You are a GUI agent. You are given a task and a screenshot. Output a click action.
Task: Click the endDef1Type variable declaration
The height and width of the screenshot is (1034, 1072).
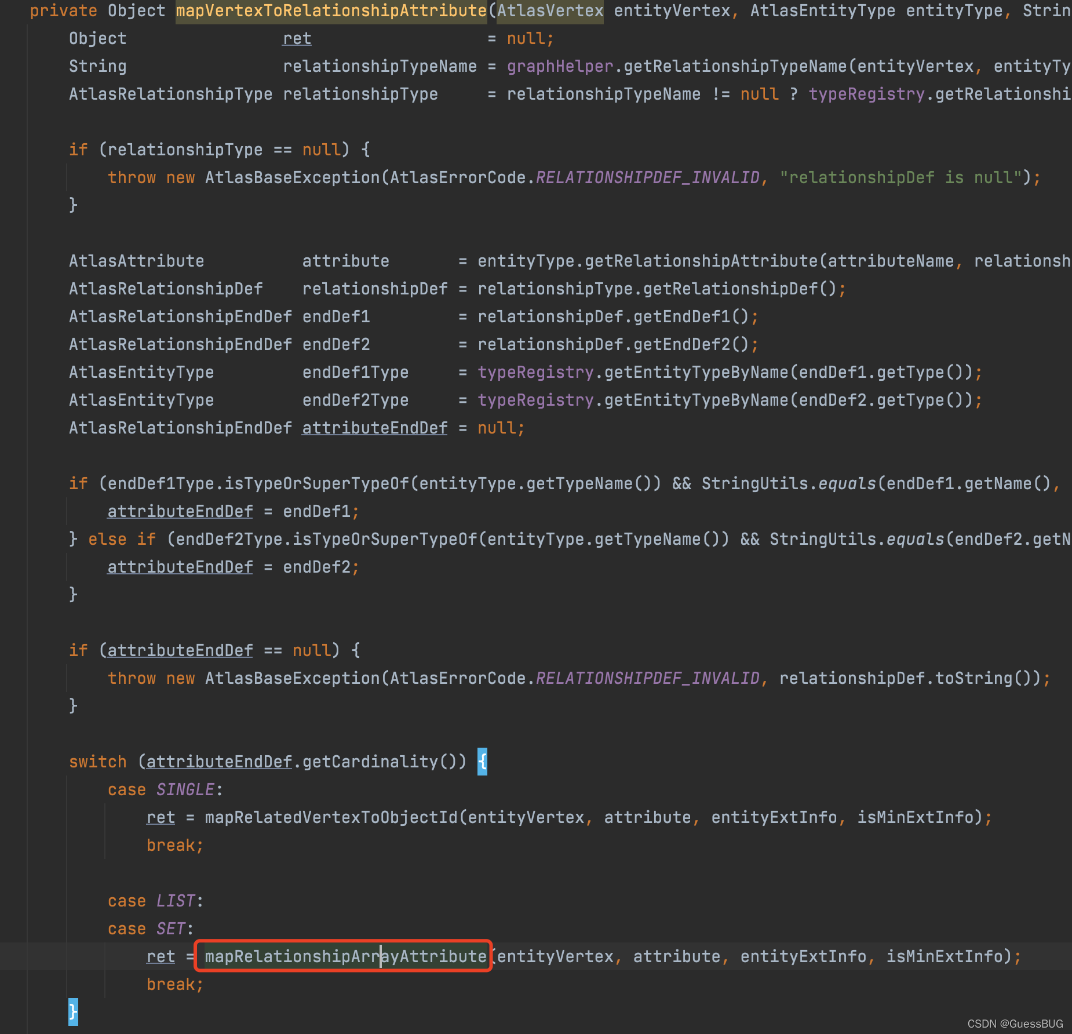355,373
